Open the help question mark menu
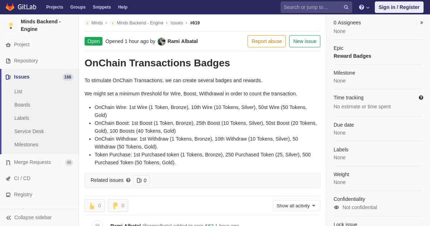The image size is (430, 226). click(364, 7)
